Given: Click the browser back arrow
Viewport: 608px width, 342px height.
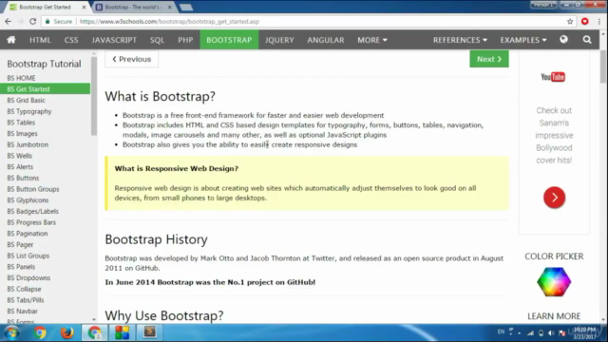Looking at the screenshot, I should pos(8,21).
